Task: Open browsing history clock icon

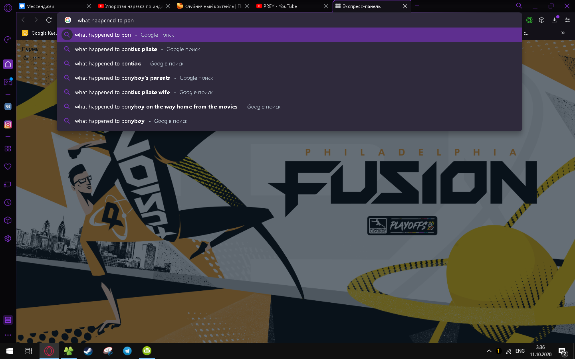Action: pyautogui.click(x=8, y=203)
